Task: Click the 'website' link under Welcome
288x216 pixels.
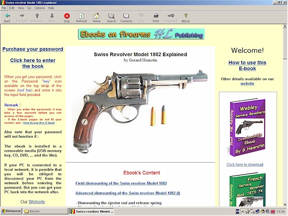Action: coord(247,84)
